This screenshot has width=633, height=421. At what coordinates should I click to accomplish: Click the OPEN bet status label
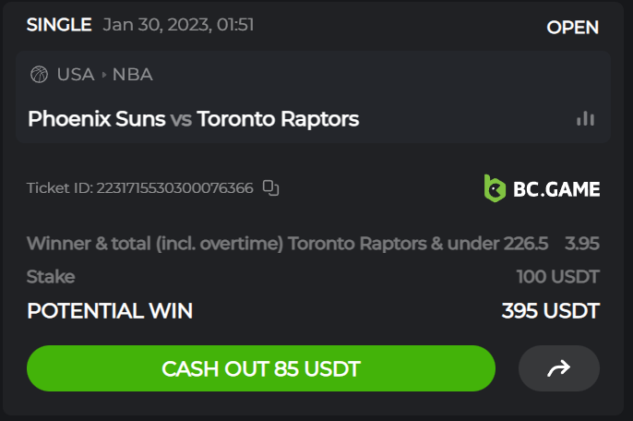[x=572, y=27]
